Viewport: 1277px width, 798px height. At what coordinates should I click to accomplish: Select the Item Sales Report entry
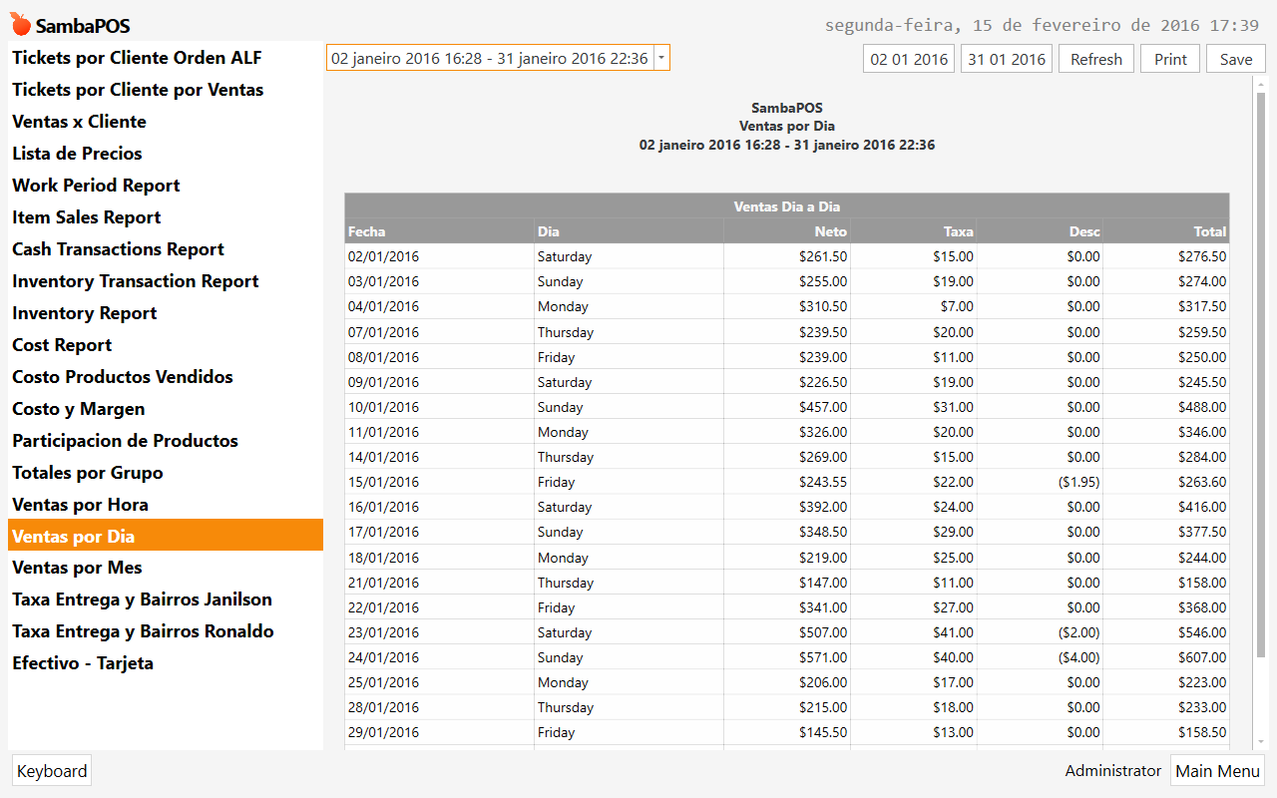point(86,217)
